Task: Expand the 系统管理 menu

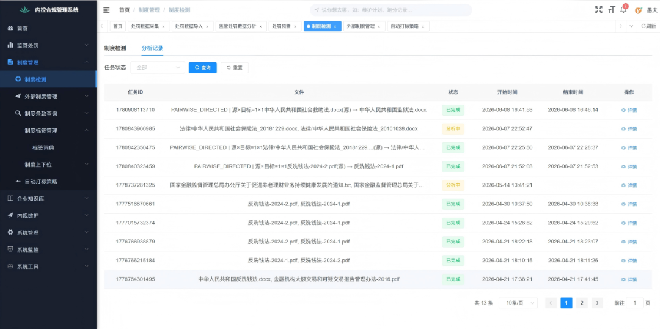Action: (x=48, y=232)
